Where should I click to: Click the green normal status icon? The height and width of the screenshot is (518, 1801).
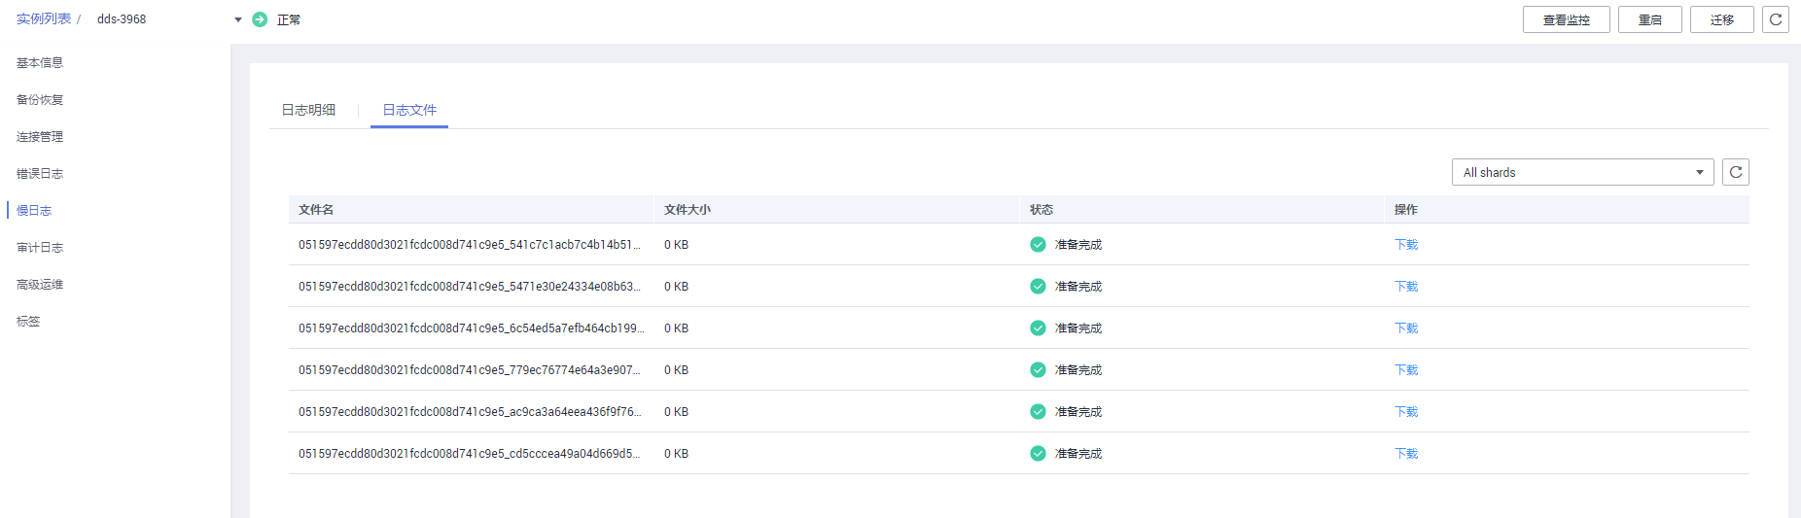pyautogui.click(x=260, y=19)
